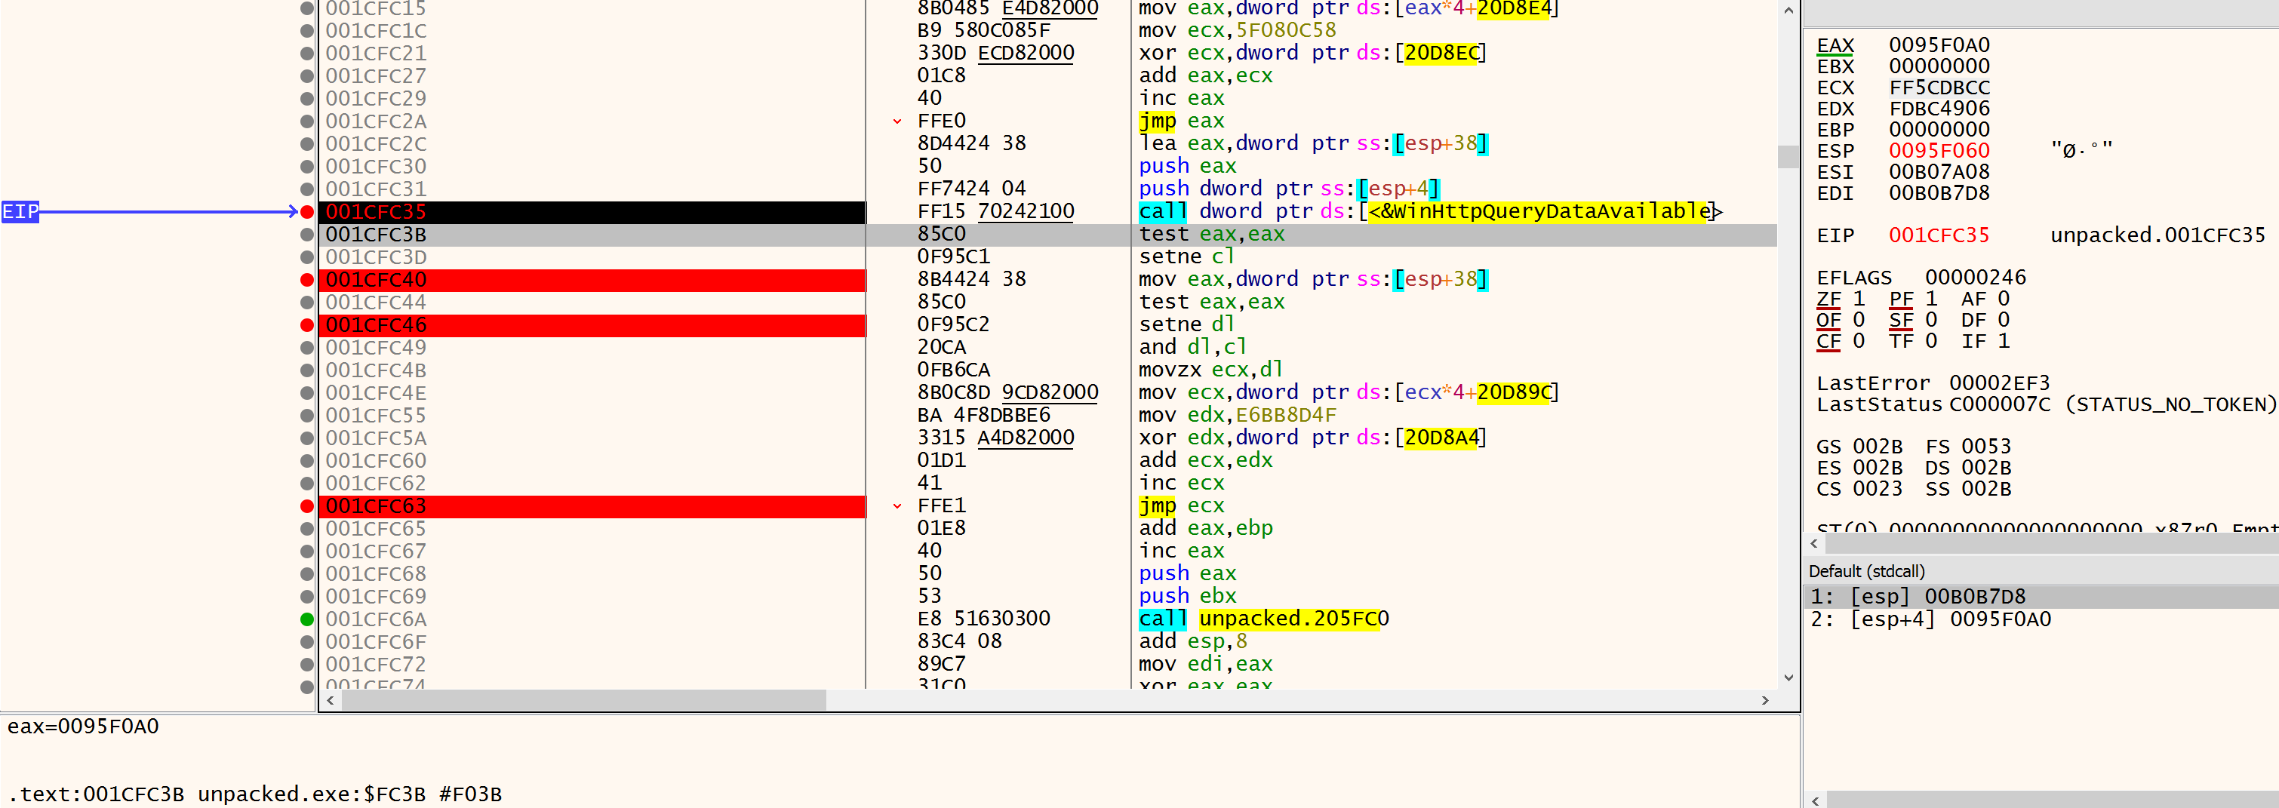
Task: Select the CS segment register value 0023
Action: pyautogui.click(x=1878, y=490)
